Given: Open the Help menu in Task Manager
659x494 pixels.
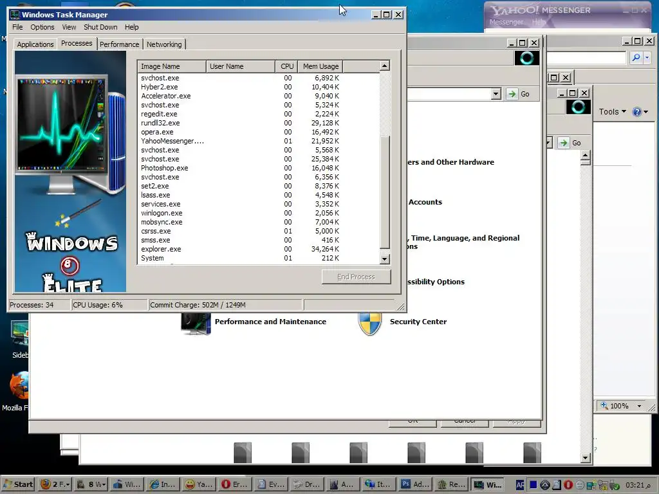Looking at the screenshot, I should click(x=131, y=27).
